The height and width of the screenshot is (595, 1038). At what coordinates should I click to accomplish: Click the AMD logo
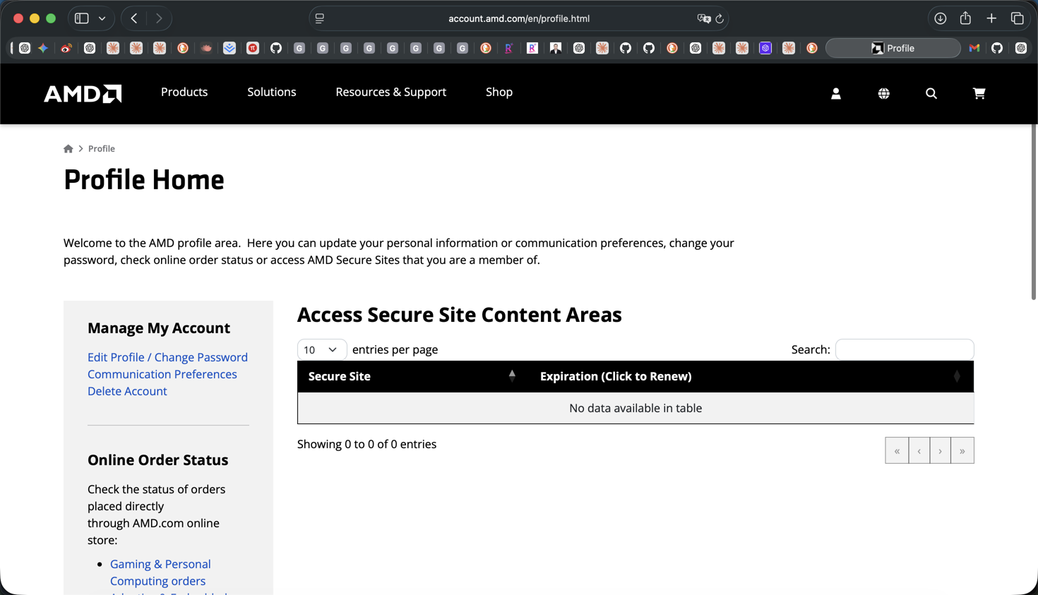point(83,93)
